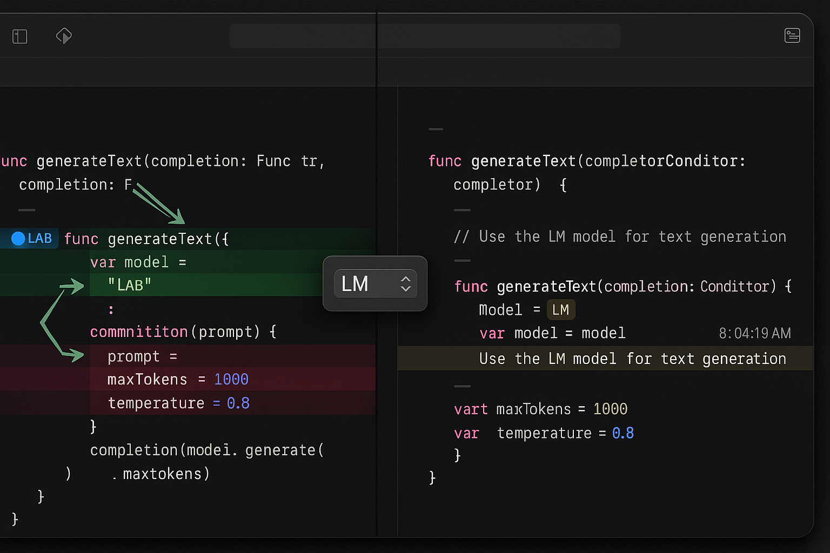Image resolution: width=830 pixels, height=553 pixels.
Task: Click the chevron arrows in the LM popup
Action: click(x=405, y=284)
